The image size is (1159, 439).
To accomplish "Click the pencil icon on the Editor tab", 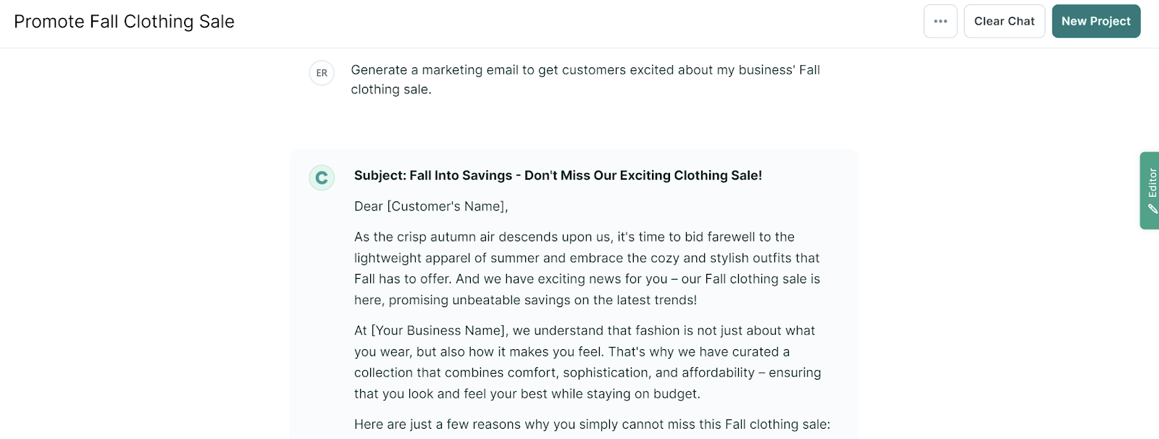I will (1152, 209).
